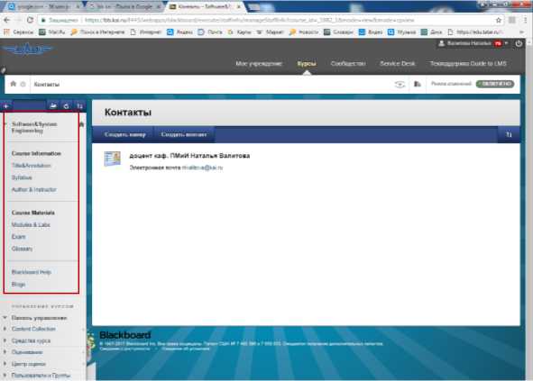Click the home icon in breadcrumb bar
Screen dimensions: 533x381
click(14, 84)
